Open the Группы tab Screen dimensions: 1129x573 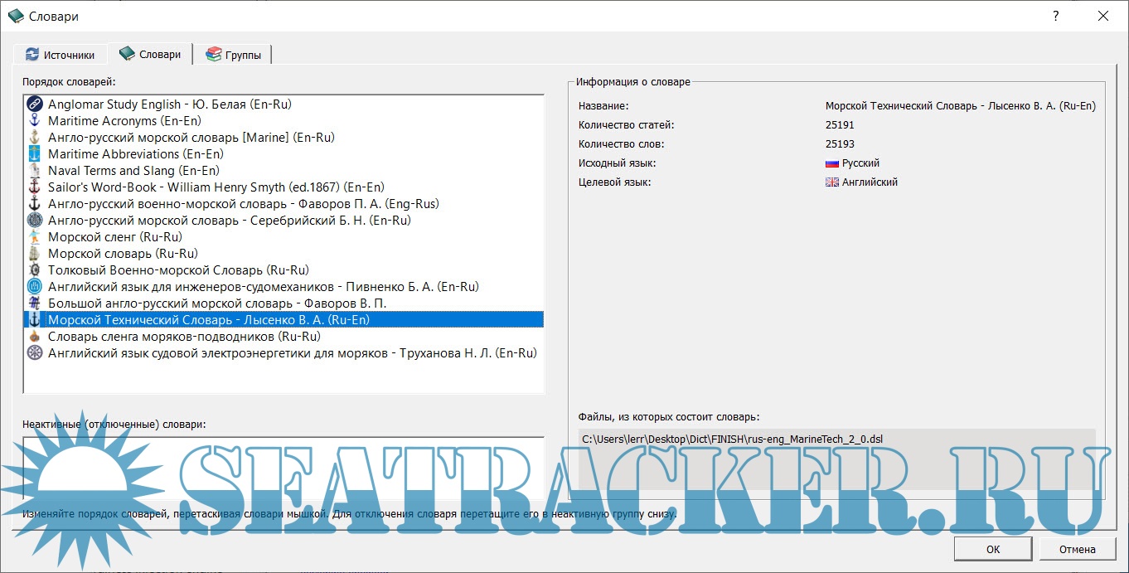click(234, 55)
